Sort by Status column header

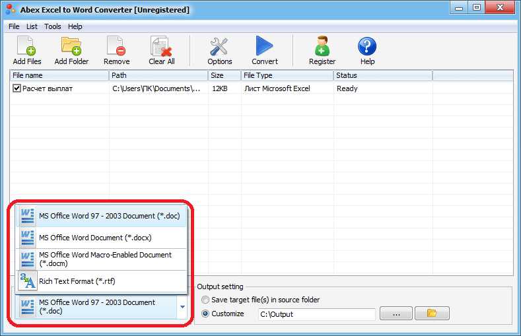pos(383,75)
